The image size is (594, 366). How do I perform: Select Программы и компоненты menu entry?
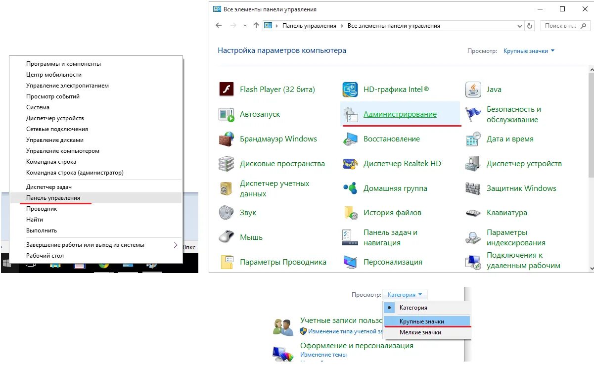coord(96,64)
